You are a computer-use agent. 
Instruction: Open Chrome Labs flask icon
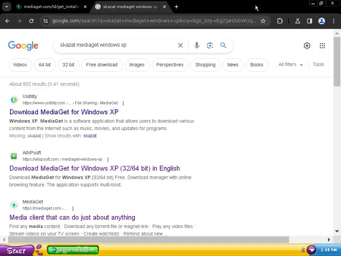coord(297,21)
